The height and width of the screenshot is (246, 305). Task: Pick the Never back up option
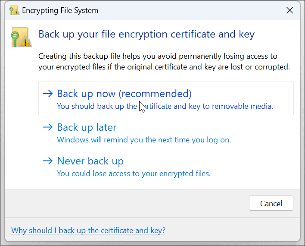click(x=90, y=161)
